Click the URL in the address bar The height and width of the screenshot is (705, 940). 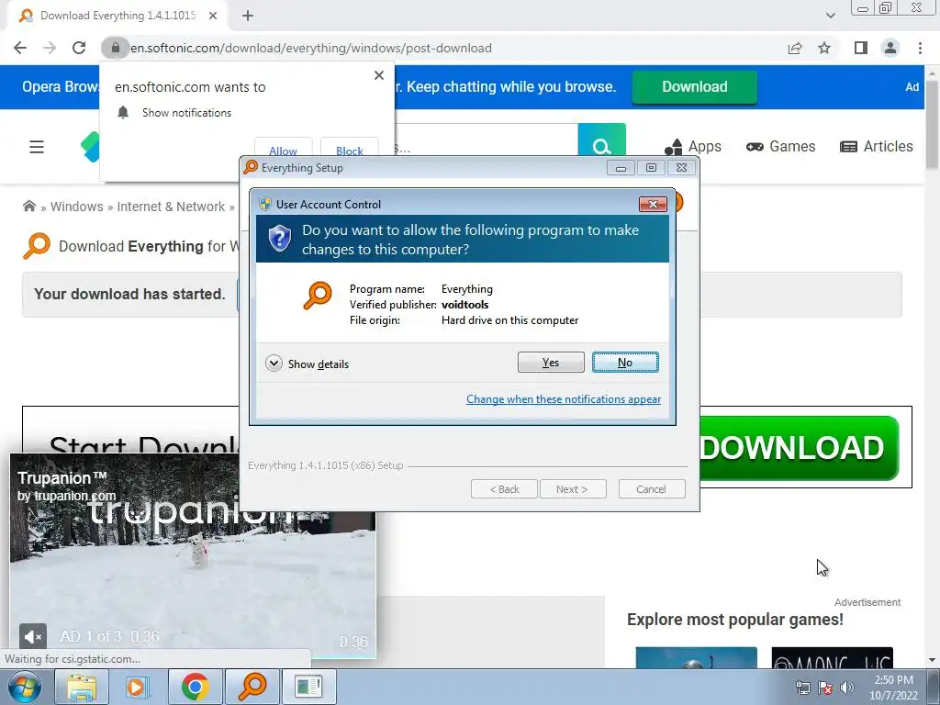[311, 48]
